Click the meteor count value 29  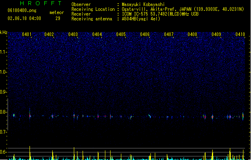(x=58, y=18)
